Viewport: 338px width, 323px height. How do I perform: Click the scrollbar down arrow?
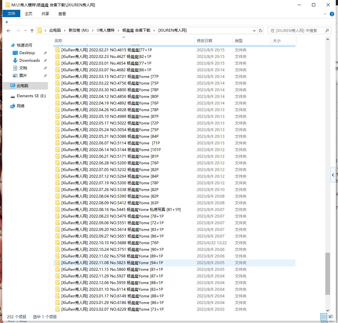coord(328,311)
